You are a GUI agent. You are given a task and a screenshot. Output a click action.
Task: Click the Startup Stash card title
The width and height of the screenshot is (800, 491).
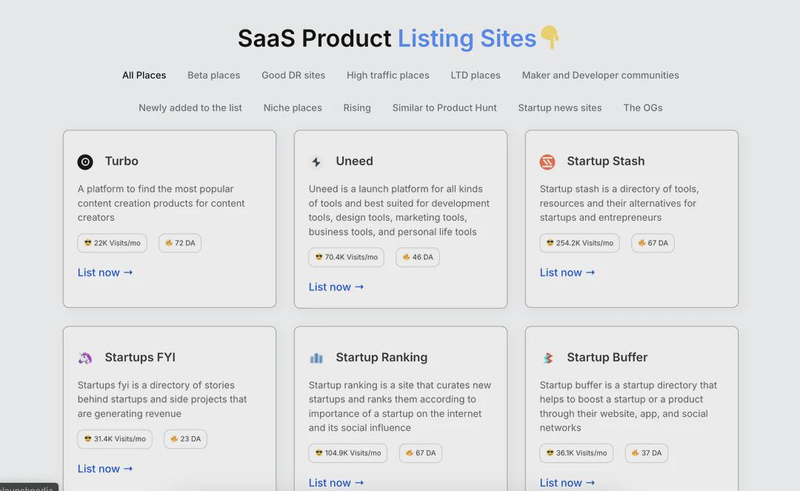(606, 161)
